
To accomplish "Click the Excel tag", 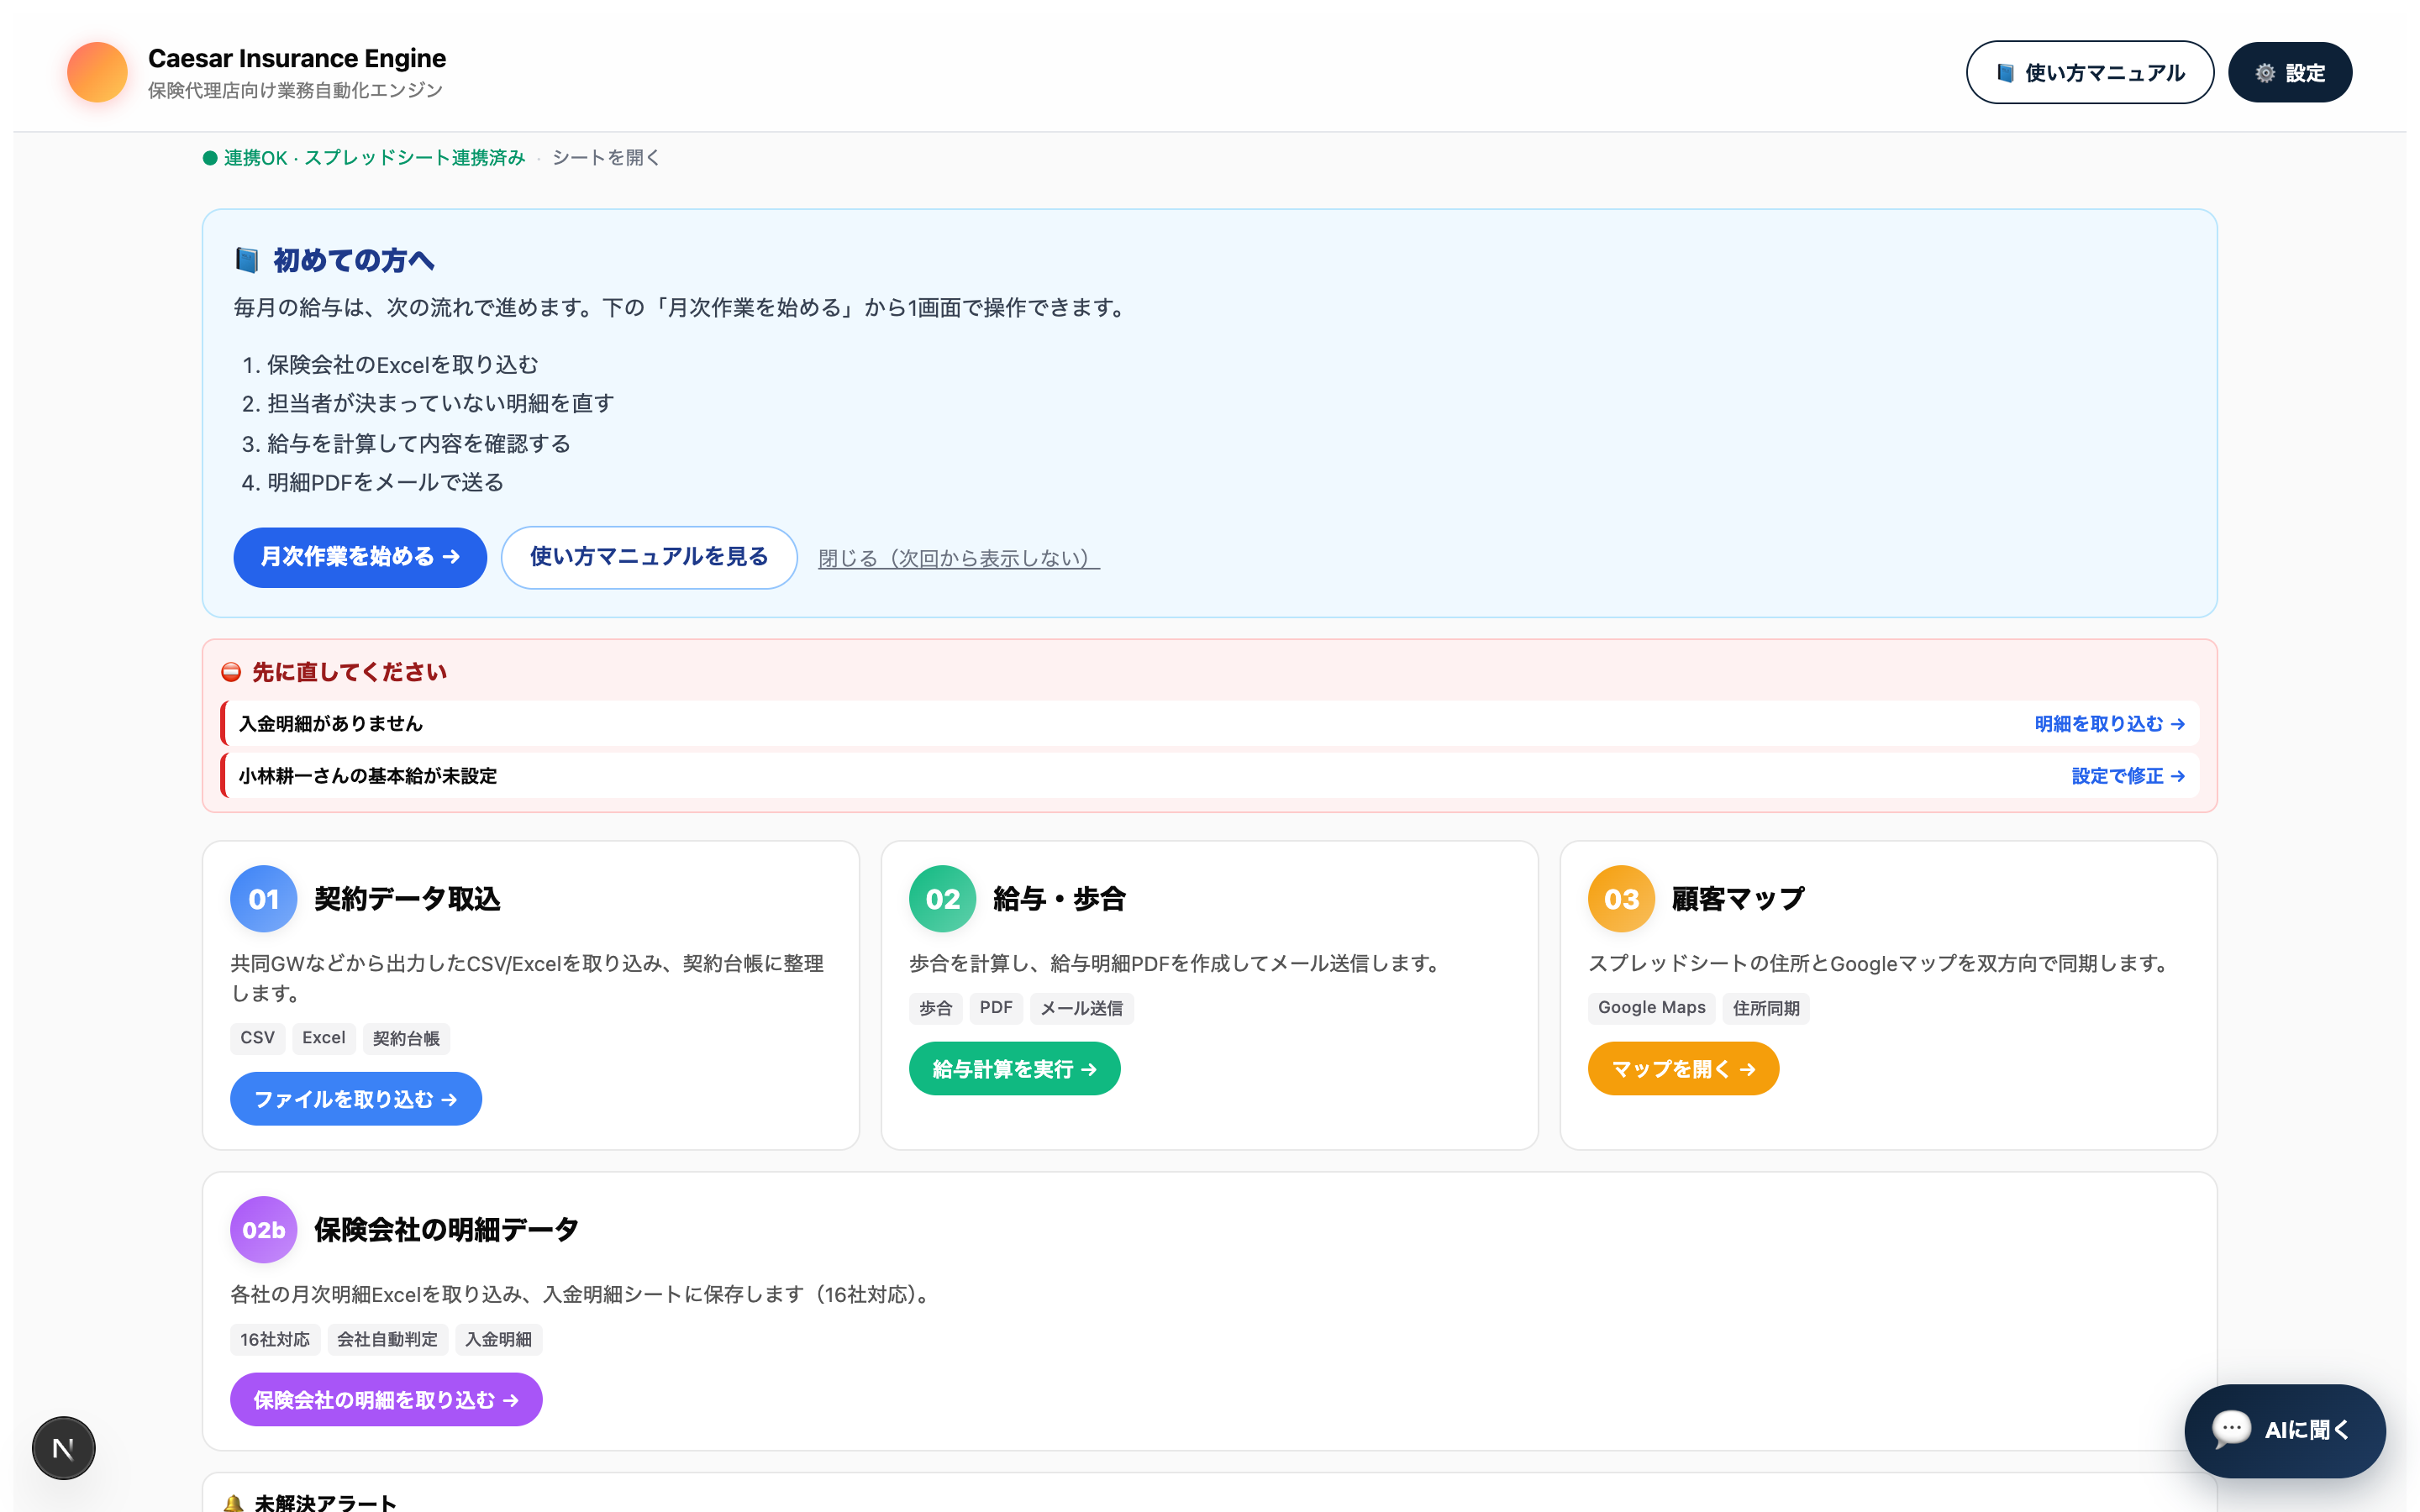I will tap(324, 1038).
